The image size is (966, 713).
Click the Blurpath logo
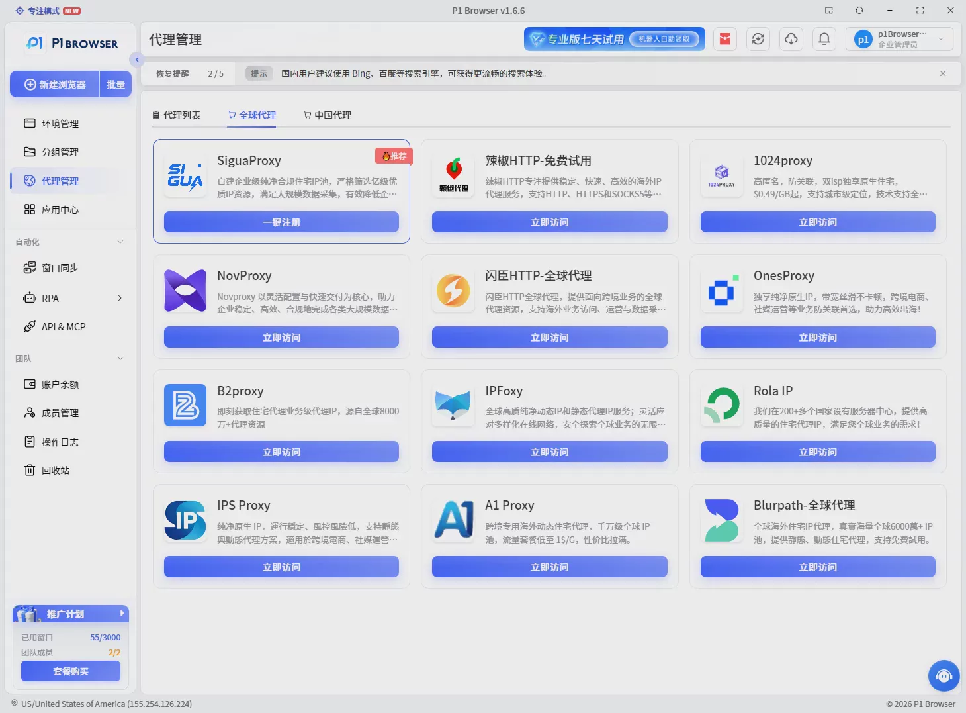point(722,520)
